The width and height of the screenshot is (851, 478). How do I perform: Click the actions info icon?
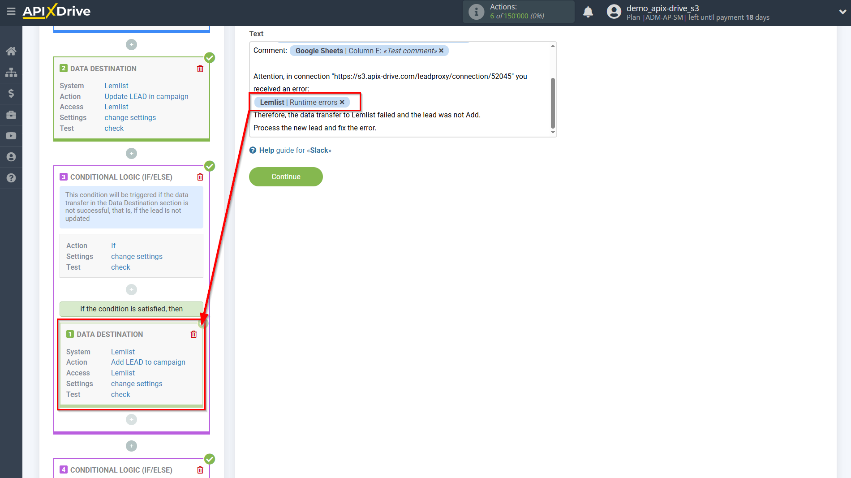point(476,12)
